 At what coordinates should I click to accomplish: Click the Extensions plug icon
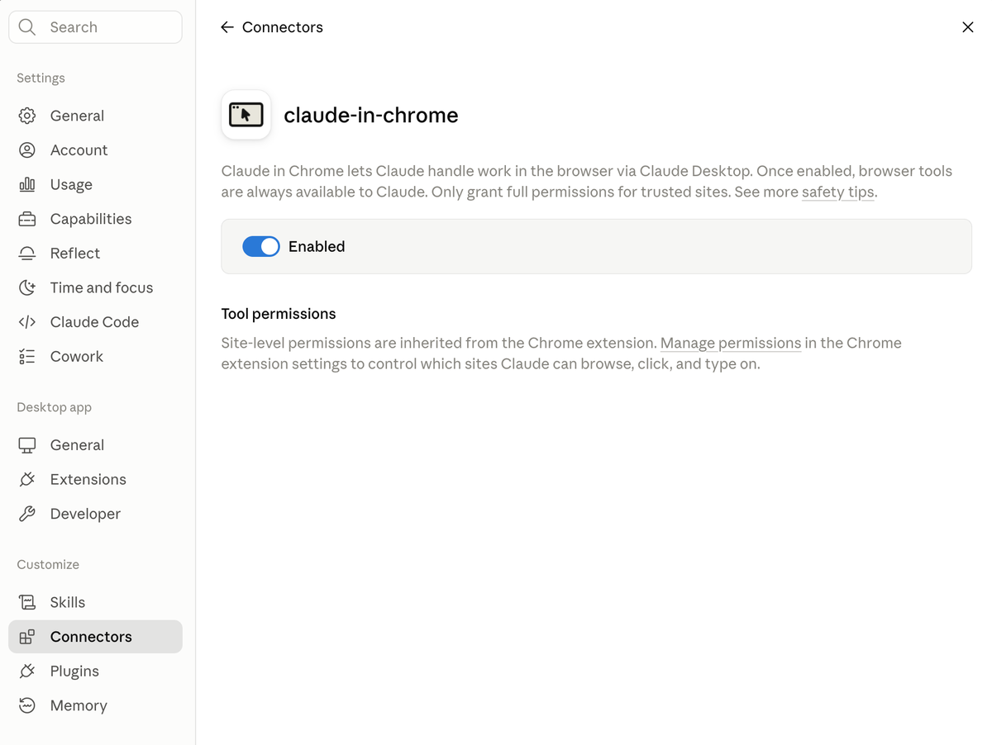click(27, 479)
